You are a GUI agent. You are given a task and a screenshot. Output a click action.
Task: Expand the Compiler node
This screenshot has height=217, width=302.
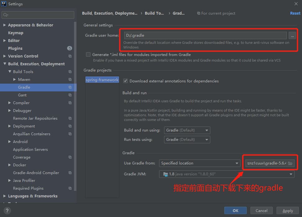click(x=9, y=103)
